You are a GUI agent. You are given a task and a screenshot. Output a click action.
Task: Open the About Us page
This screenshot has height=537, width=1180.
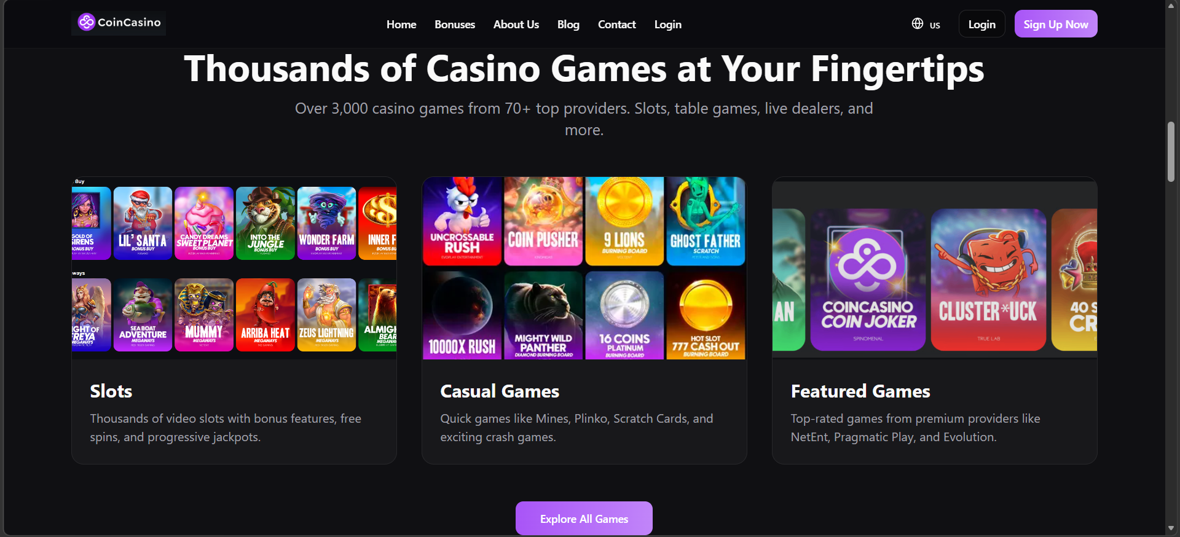click(516, 24)
